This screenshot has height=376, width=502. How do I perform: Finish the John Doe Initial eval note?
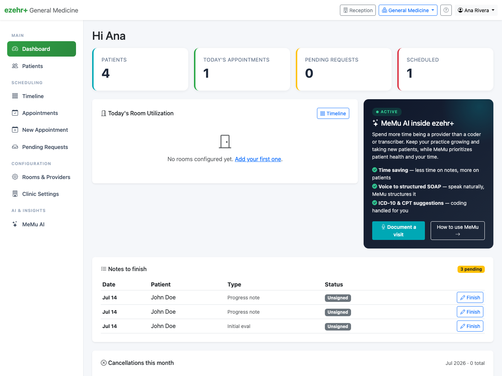pyautogui.click(x=470, y=326)
